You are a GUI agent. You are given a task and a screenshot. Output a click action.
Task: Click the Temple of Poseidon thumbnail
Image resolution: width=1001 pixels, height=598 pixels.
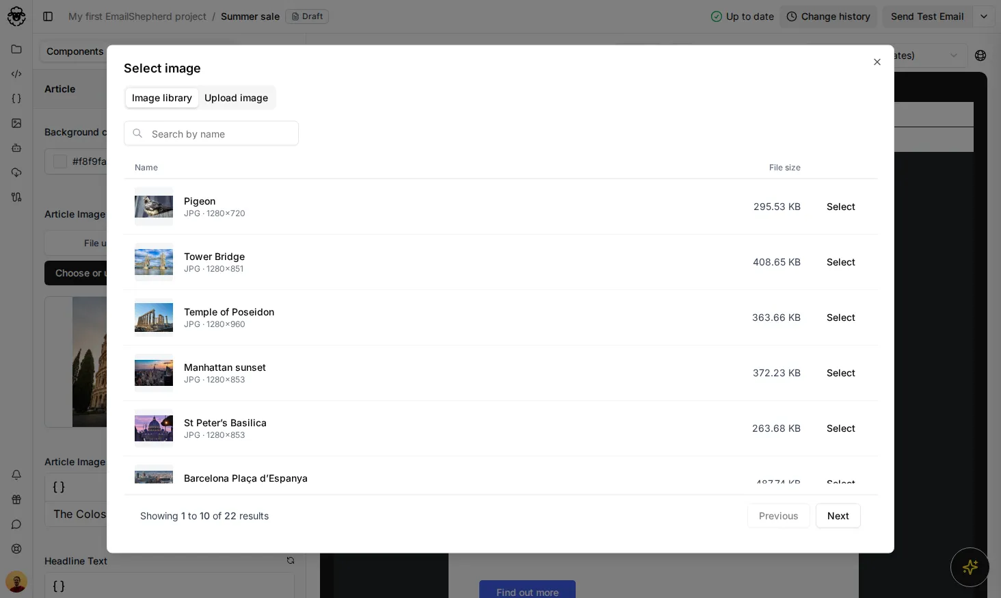click(x=154, y=317)
